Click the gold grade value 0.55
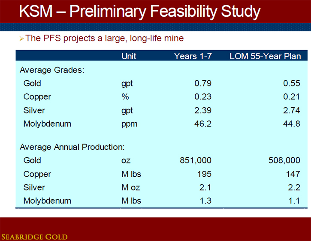 point(292,83)
